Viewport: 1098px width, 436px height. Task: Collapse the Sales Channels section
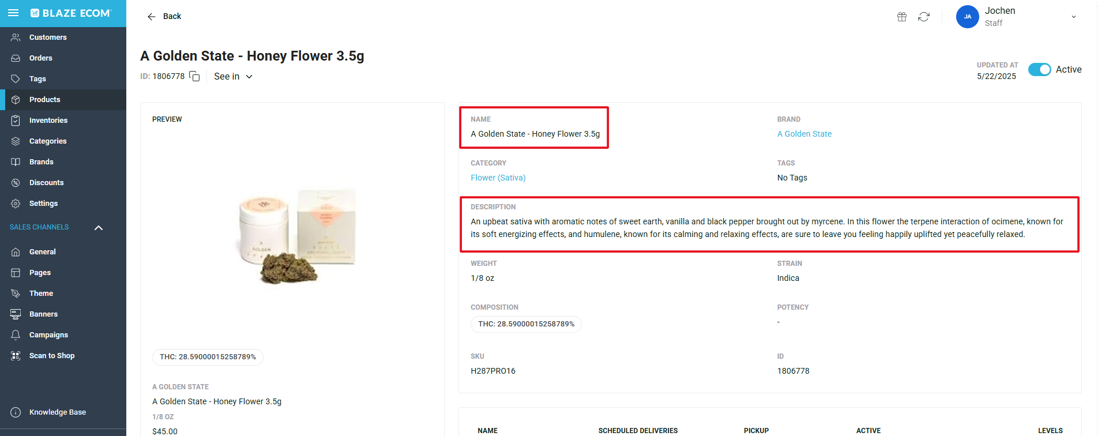[99, 228]
